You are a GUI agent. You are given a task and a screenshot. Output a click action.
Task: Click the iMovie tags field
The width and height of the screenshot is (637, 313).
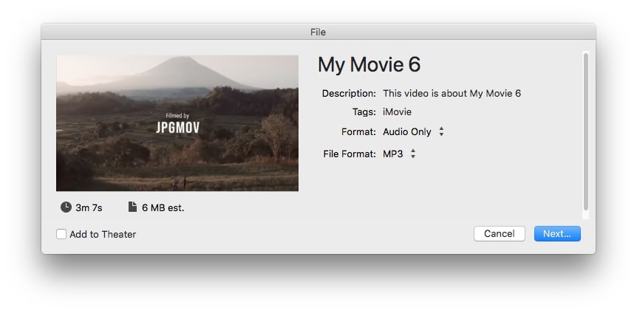coord(397,112)
